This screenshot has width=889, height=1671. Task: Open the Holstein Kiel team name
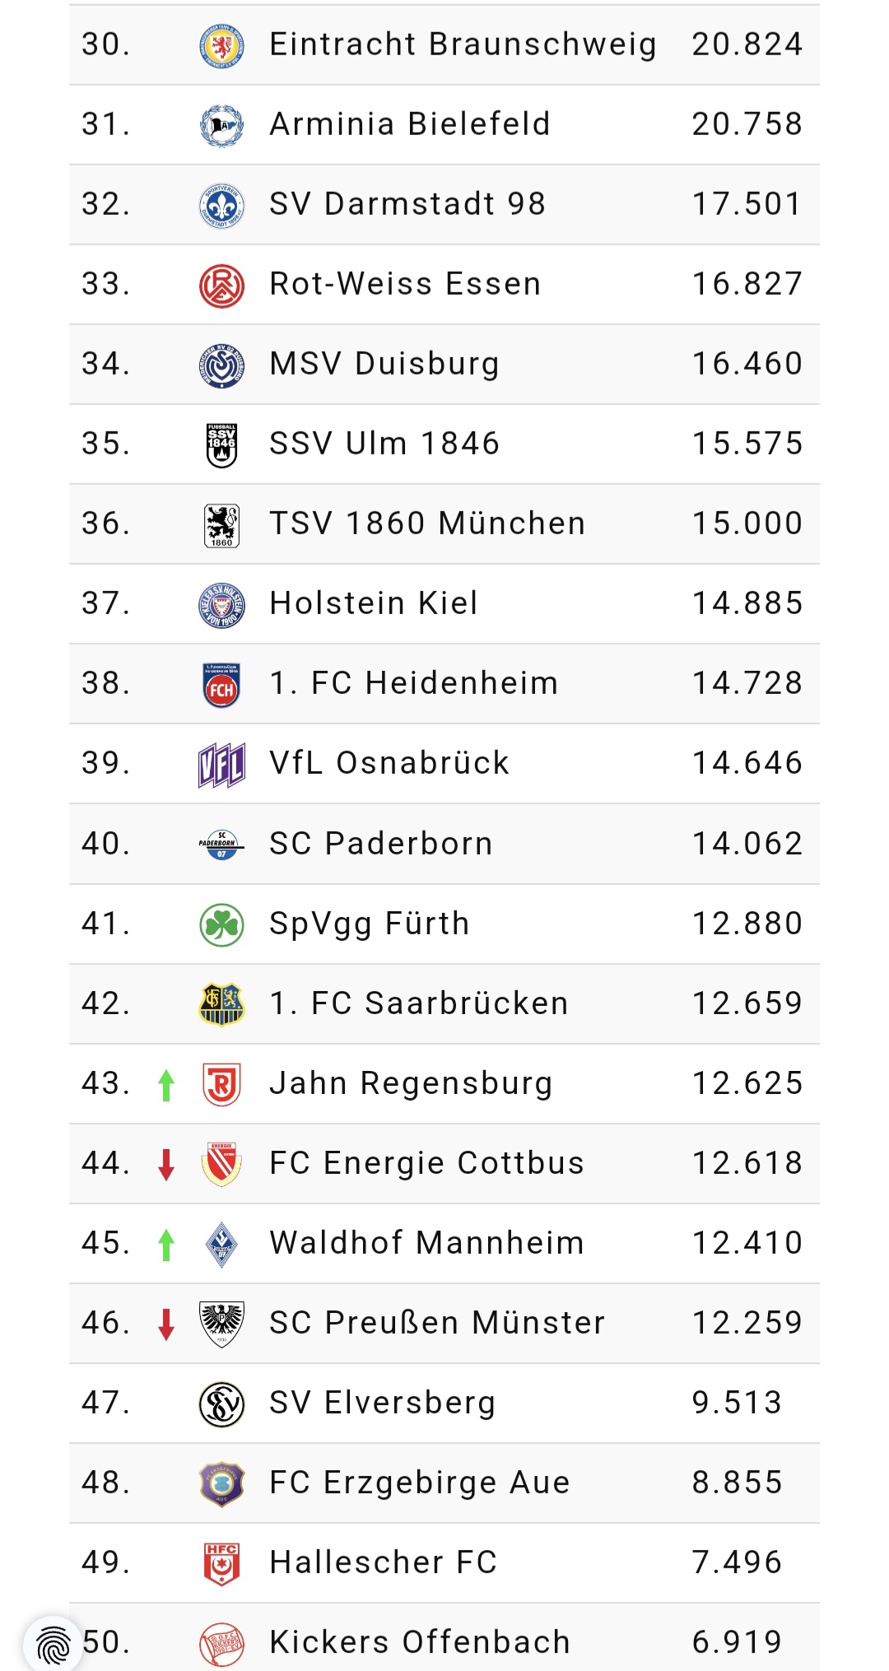click(x=374, y=603)
